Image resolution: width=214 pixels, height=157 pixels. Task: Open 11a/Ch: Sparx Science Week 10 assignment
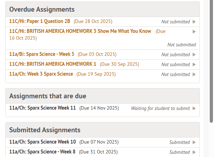[x=43, y=142]
